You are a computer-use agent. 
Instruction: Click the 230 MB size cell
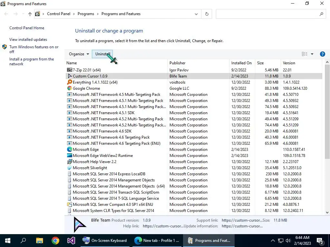coord(272,174)
